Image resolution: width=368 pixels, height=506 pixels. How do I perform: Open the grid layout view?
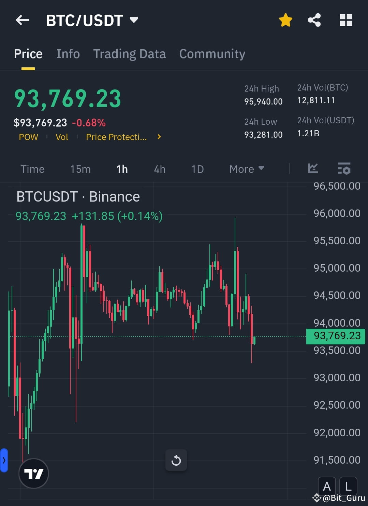(x=346, y=20)
